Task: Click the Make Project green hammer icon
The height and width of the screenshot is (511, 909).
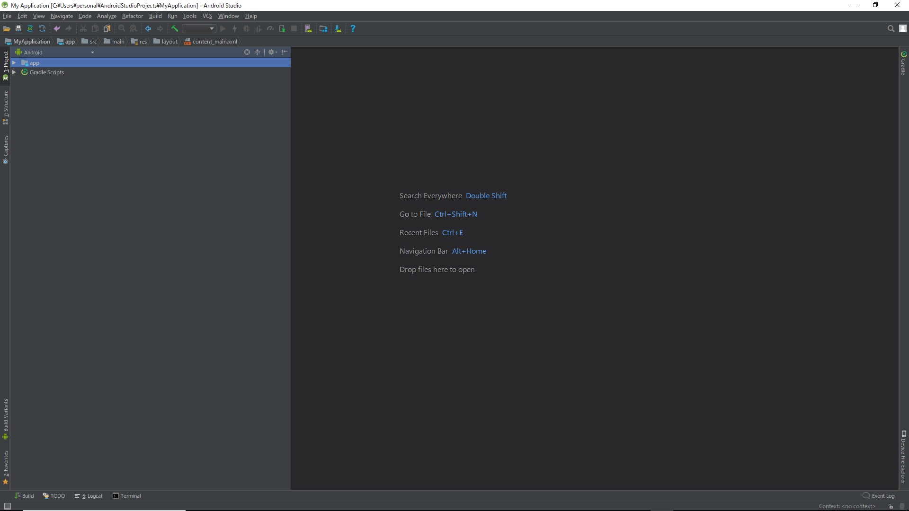Action: [175, 29]
